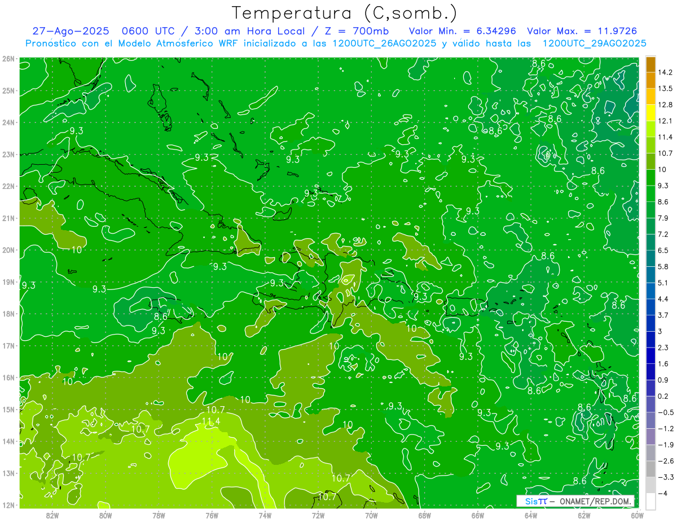This screenshot has width=677, height=523.
Task: Click the "80W" longitude axis label
Action: (x=105, y=515)
